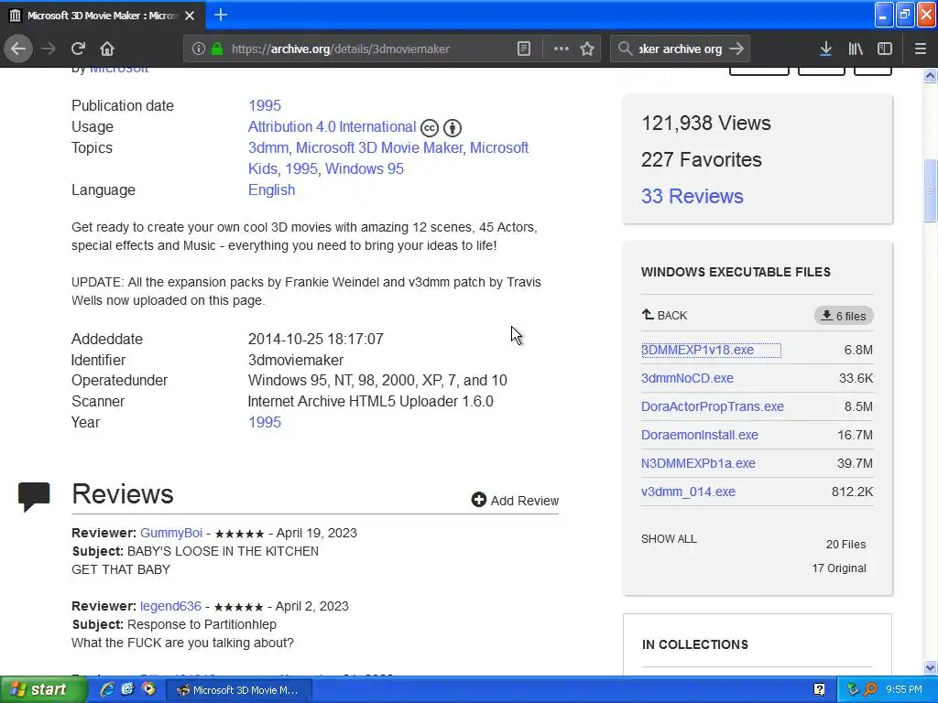Click the 20 Files count text
938x703 pixels.
(x=845, y=544)
